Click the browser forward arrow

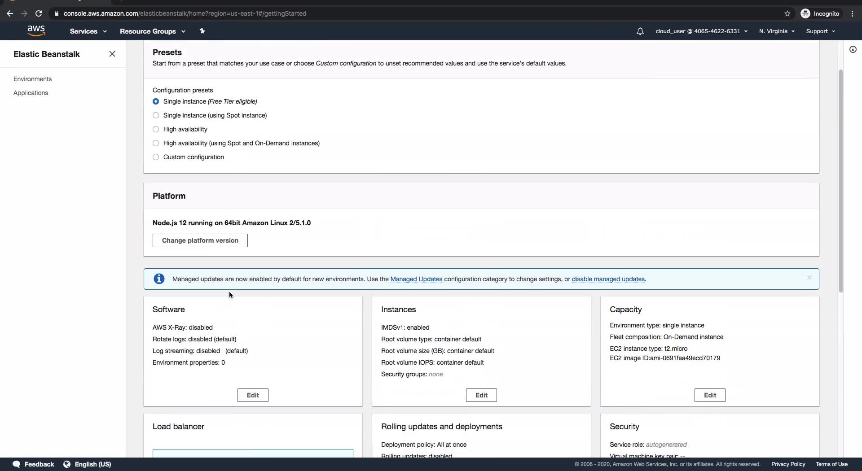tap(24, 13)
